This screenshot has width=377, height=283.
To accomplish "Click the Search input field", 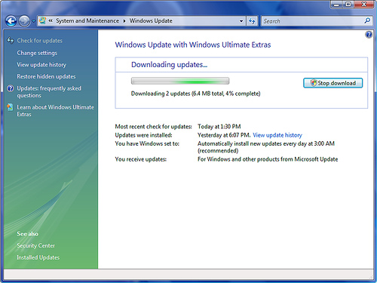I will (x=312, y=21).
